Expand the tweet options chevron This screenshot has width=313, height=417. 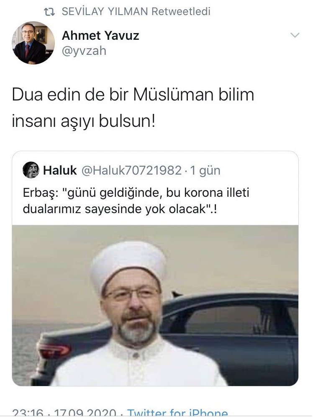tap(295, 35)
